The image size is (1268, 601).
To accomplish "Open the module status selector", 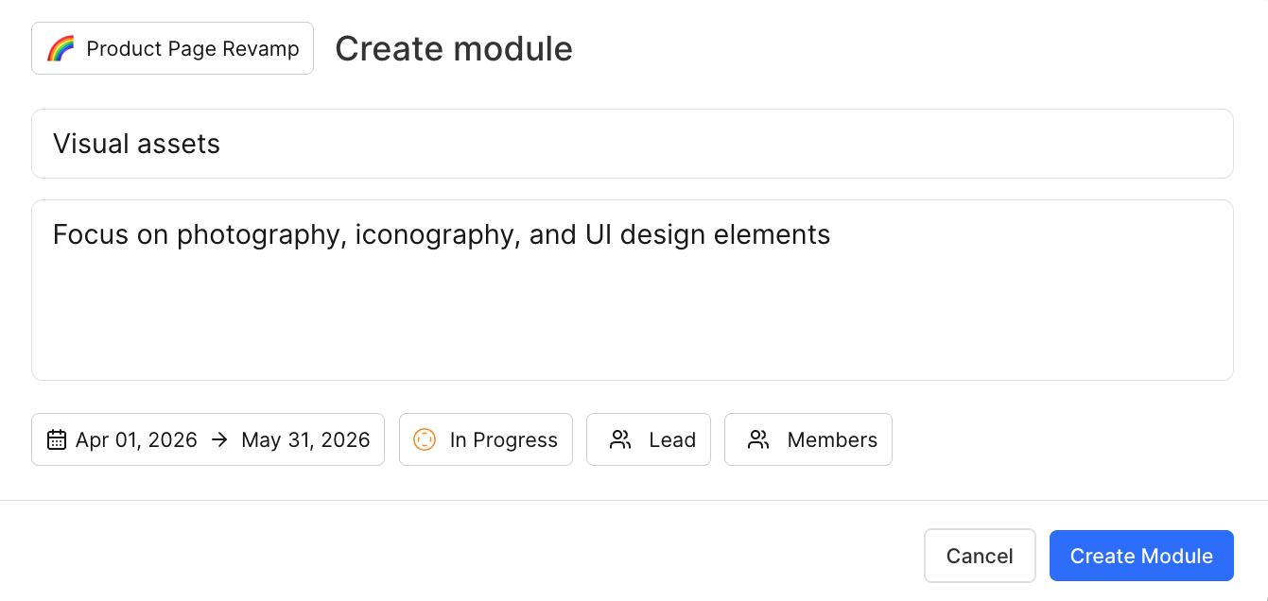I will point(485,439).
